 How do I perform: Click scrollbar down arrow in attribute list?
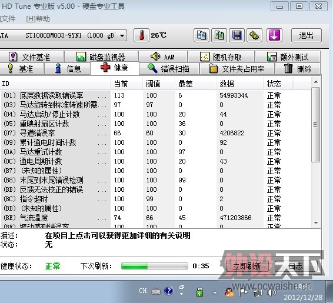tap(316, 223)
